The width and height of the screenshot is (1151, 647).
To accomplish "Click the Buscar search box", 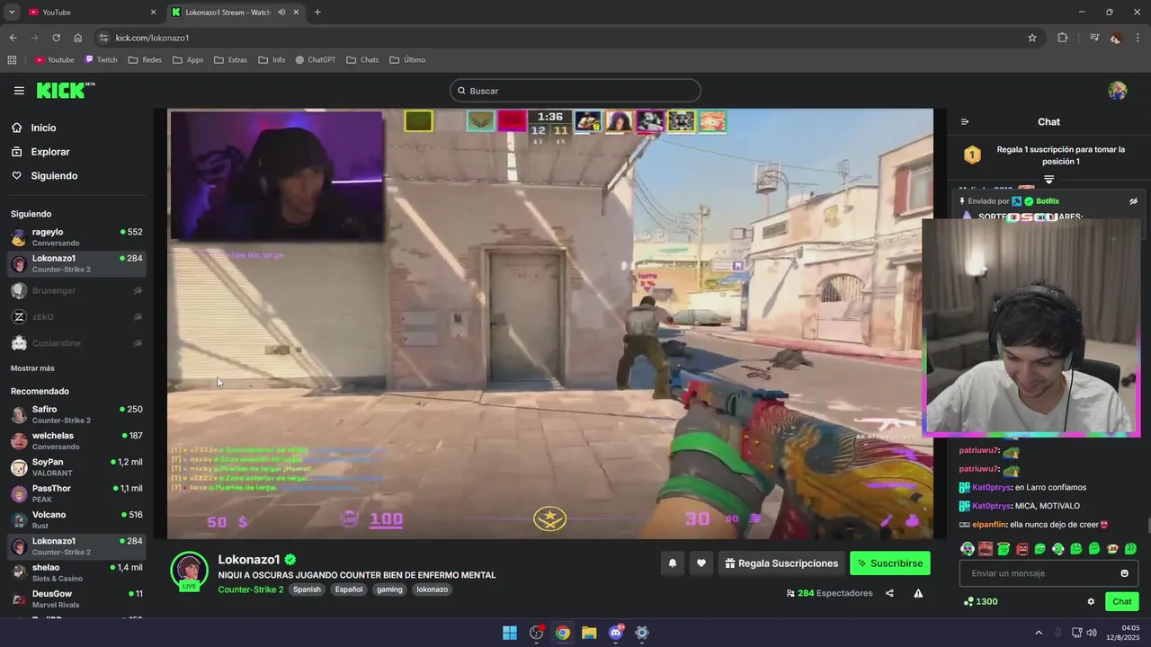I will pyautogui.click(x=575, y=91).
